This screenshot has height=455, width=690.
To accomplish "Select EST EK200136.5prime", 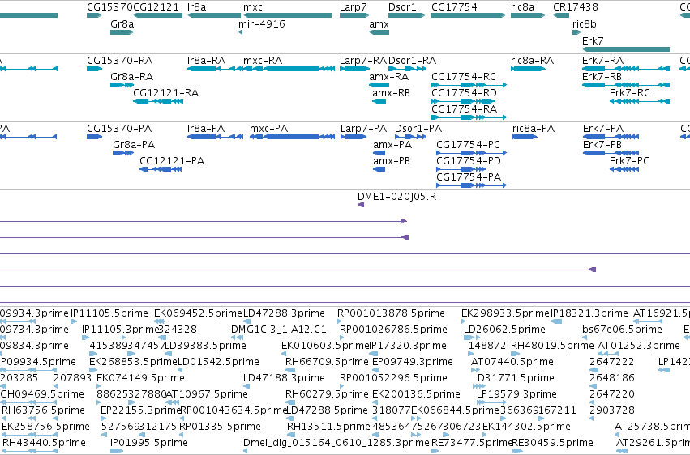I will pos(416,394).
